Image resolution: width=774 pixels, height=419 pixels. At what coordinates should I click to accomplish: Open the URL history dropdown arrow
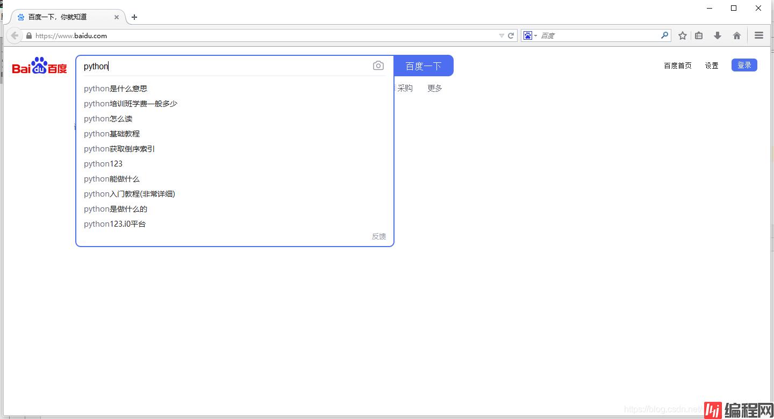[x=501, y=36]
